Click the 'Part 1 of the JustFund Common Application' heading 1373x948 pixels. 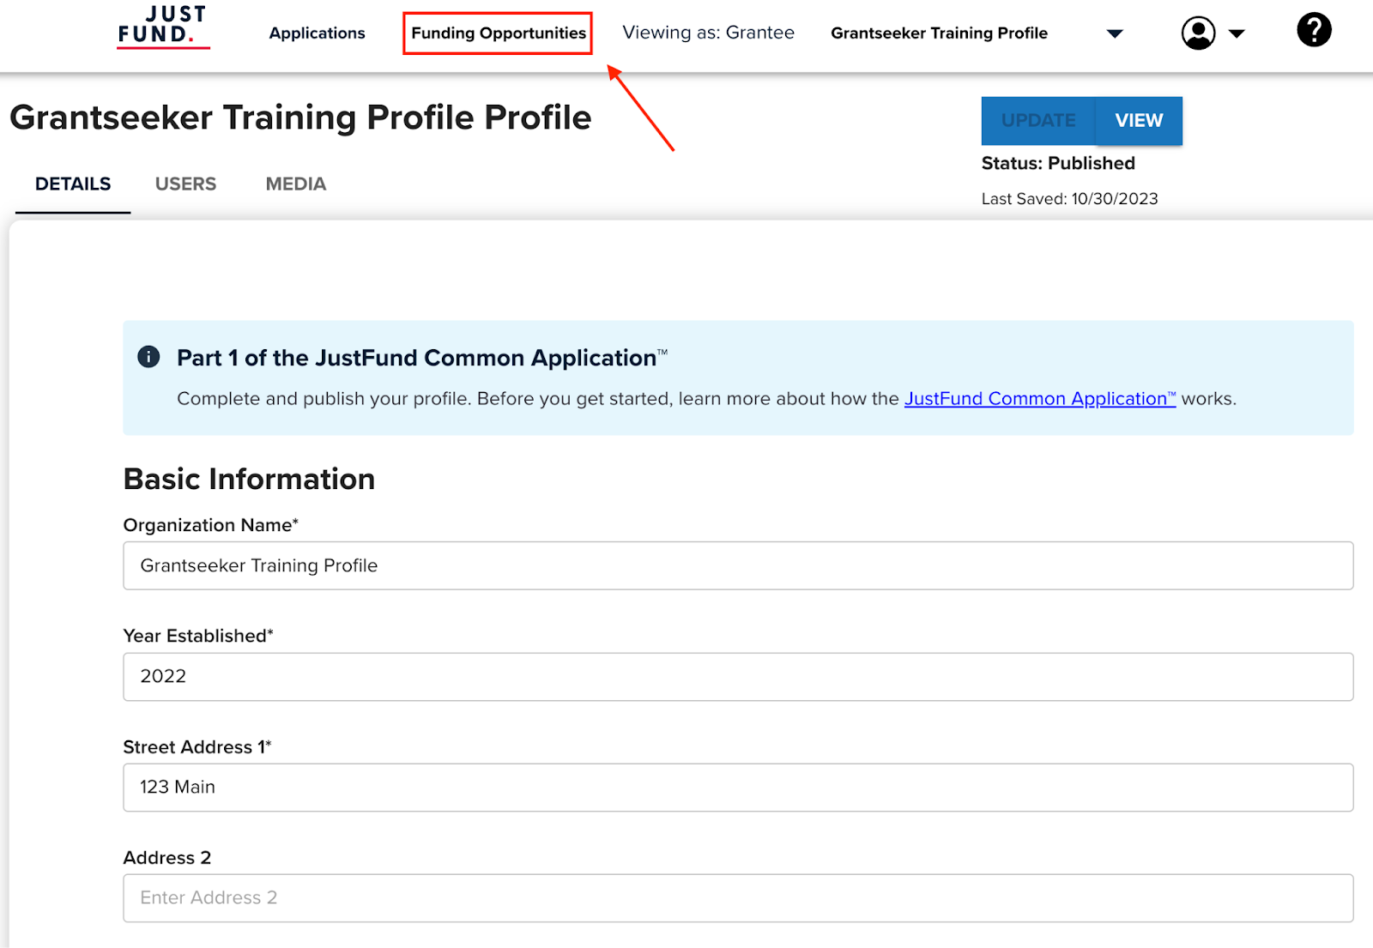[422, 358]
